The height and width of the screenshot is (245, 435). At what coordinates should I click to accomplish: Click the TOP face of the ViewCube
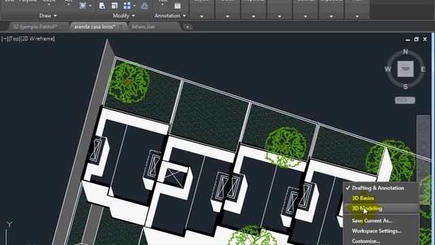pyautogui.click(x=405, y=69)
